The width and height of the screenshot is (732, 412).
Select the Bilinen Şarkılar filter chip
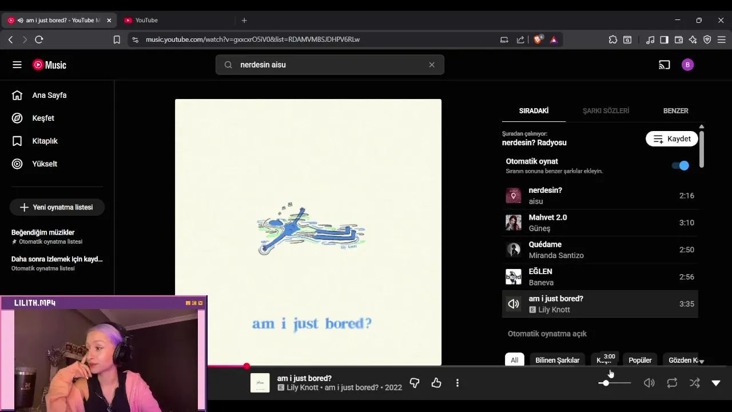(557, 360)
